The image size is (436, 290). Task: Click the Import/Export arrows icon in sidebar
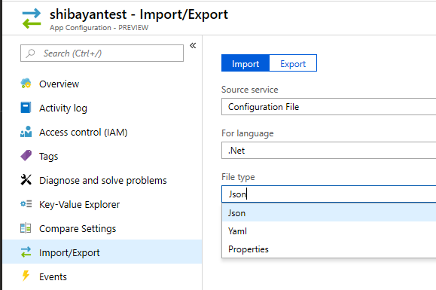coord(26,252)
